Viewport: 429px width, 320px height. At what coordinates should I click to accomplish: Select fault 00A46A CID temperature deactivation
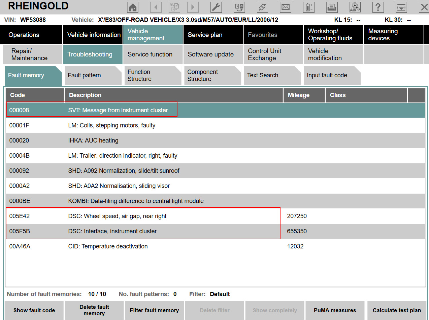[x=216, y=246]
